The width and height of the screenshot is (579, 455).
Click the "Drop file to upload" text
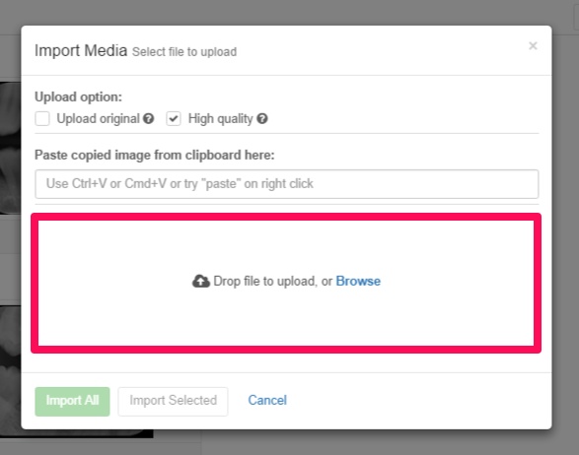click(264, 282)
